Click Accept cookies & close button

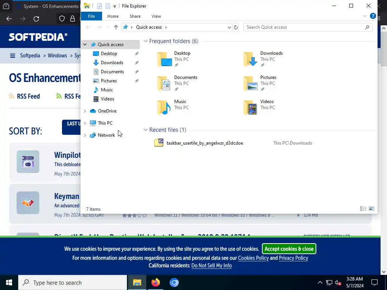pos(289,249)
